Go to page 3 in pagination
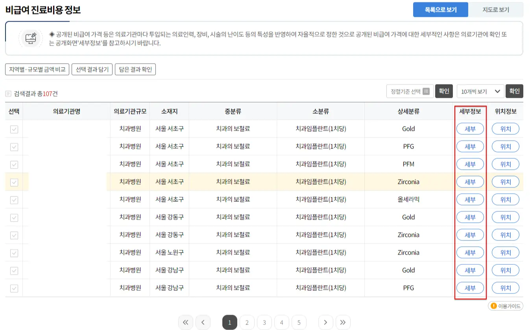Image resolution: width=530 pixels, height=330 pixels. [264, 322]
